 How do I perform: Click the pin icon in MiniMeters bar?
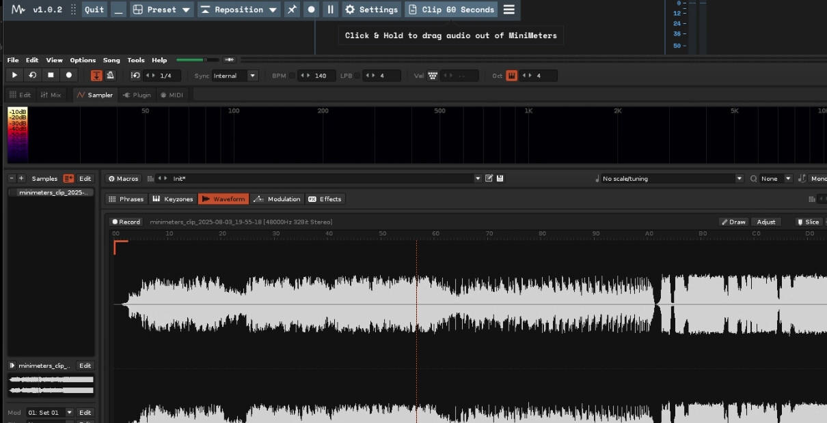pyautogui.click(x=292, y=10)
